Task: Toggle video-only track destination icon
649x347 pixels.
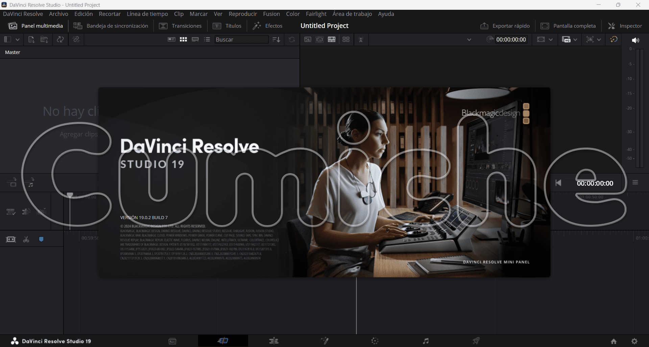Action: pos(12,183)
